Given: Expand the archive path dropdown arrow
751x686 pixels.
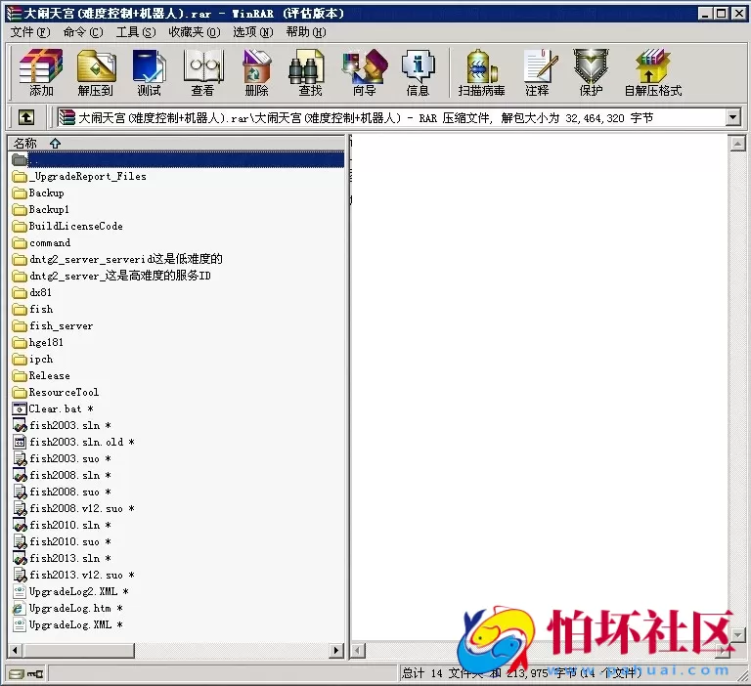Looking at the screenshot, I should pyautogui.click(x=732, y=117).
